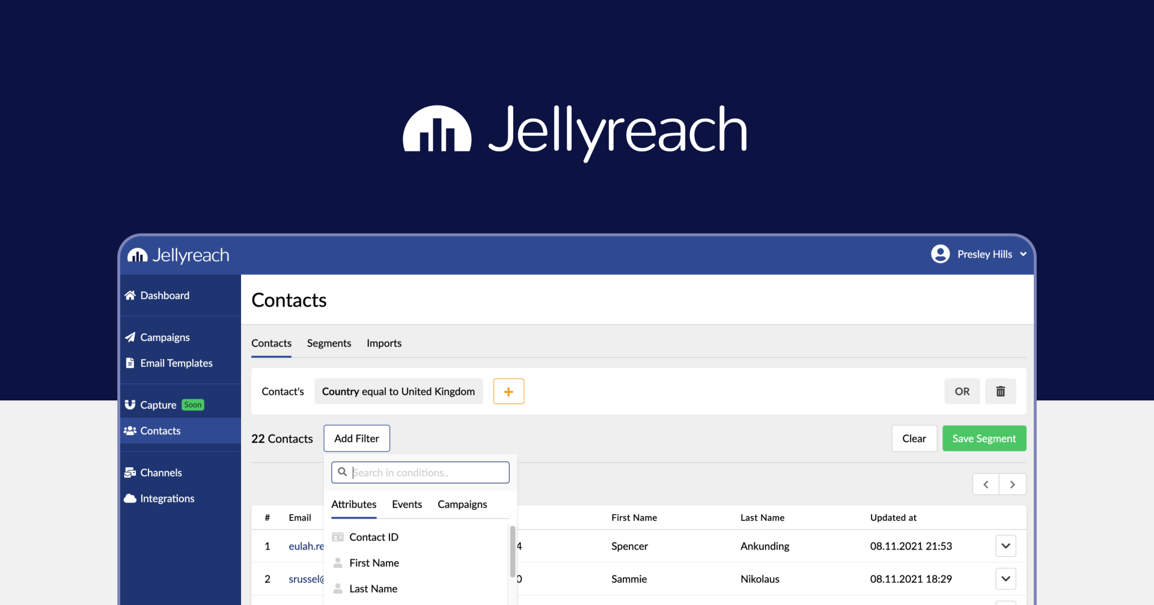Click the First Name person icon
The height and width of the screenshot is (605, 1154).
[338, 563]
